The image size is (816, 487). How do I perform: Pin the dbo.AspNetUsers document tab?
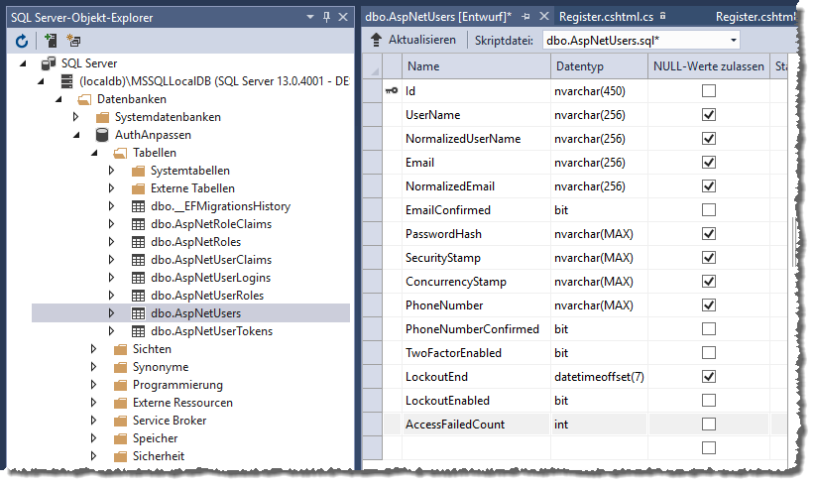[x=525, y=17]
